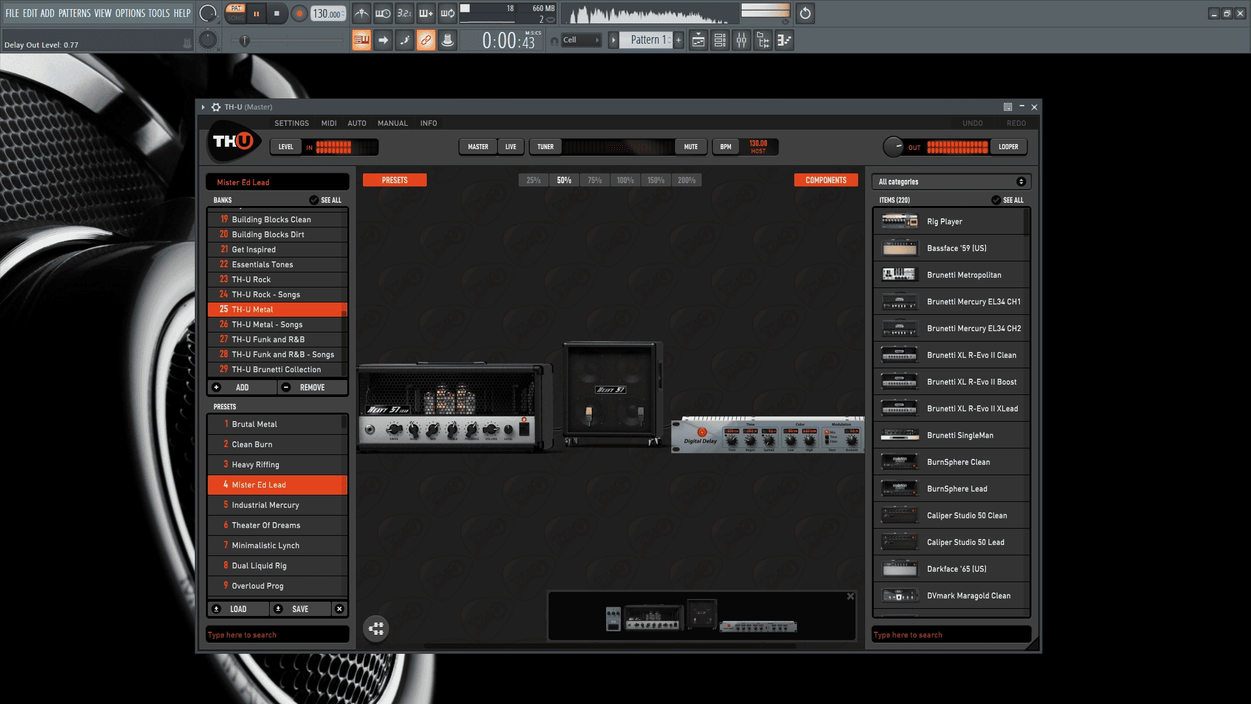
Task: Stop playback with the transport stop button
Action: coord(276,14)
